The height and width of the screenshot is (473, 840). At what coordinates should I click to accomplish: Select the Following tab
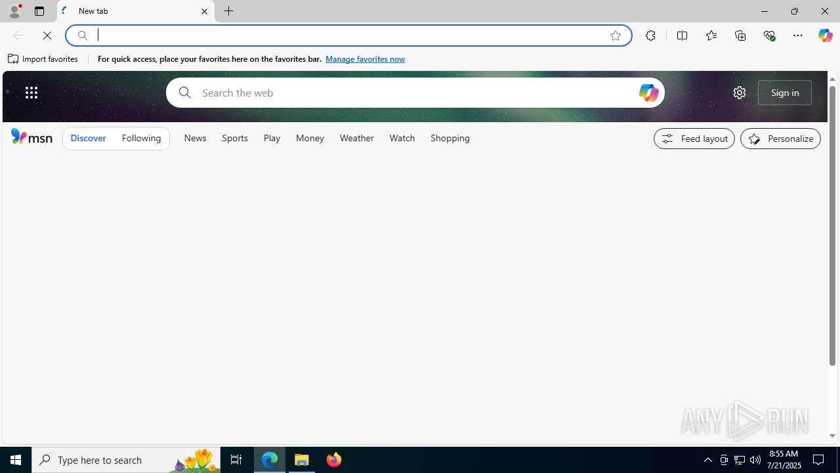click(x=141, y=139)
